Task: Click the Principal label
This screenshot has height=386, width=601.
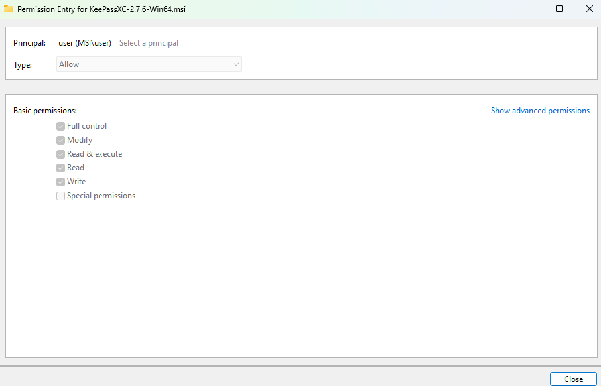Action: (x=29, y=43)
